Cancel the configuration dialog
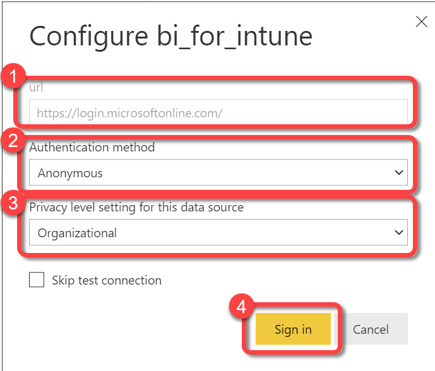This screenshot has height=371, width=435. click(371, 329)
